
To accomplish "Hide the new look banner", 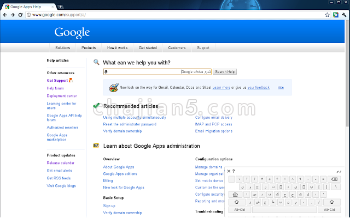I will (x=281, y=87).
